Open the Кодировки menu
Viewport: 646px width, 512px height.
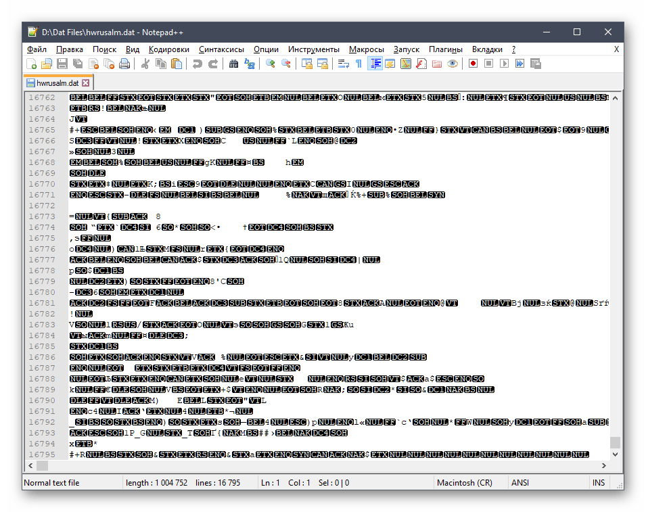(169, 49)
